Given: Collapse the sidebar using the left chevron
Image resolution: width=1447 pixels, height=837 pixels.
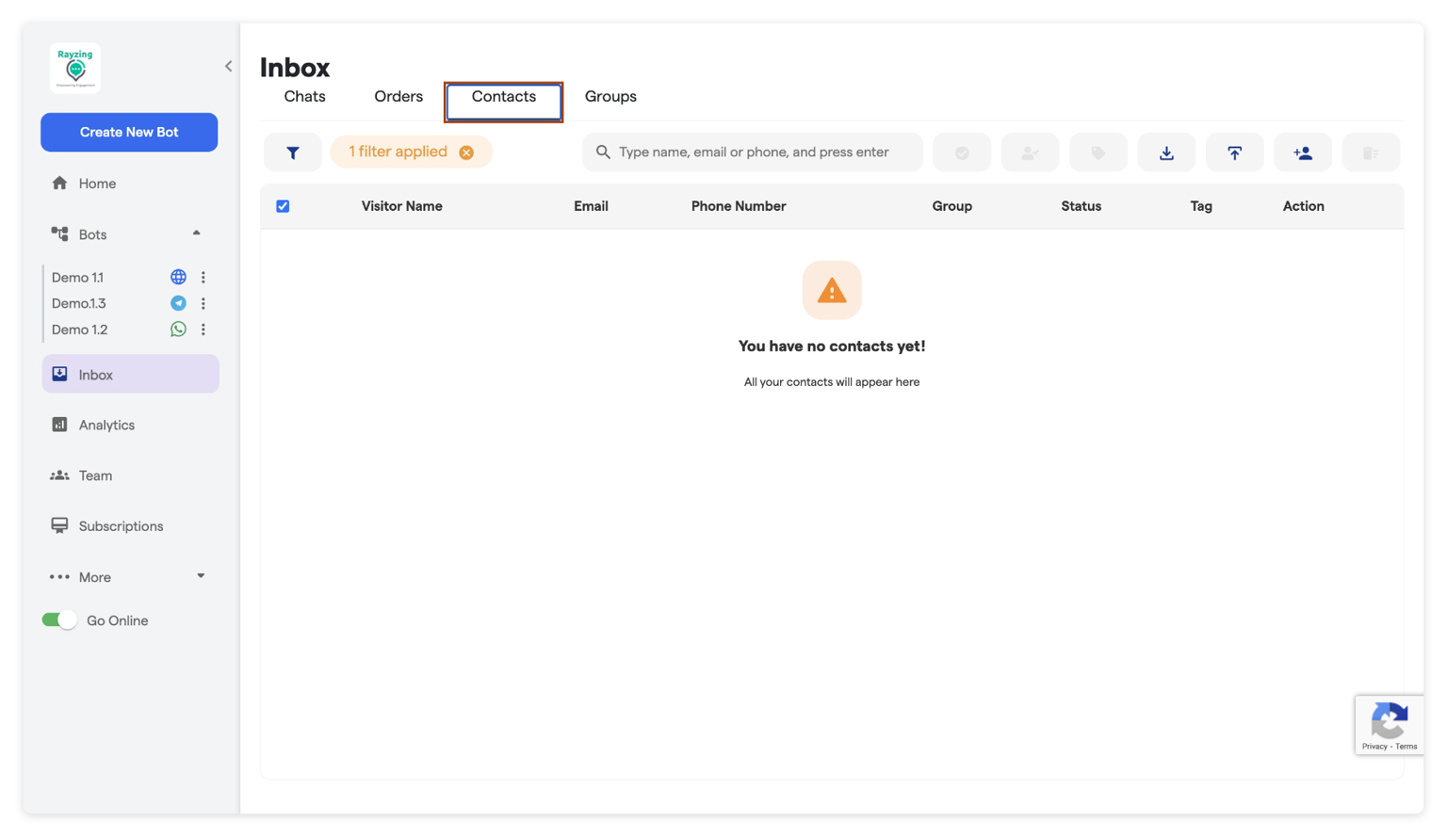Looking at the screenshot, I should point(227,66).
